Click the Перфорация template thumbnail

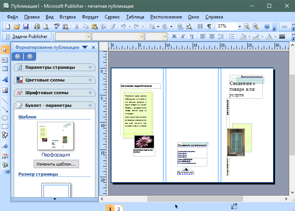(x=55, y=136)
